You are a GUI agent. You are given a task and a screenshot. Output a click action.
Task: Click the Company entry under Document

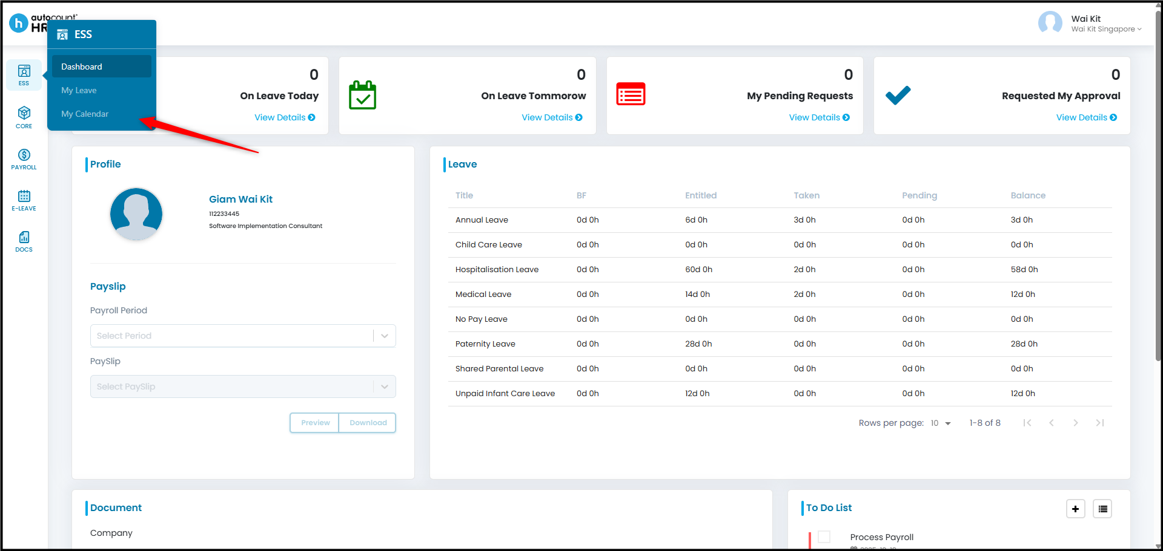[111, 533]
